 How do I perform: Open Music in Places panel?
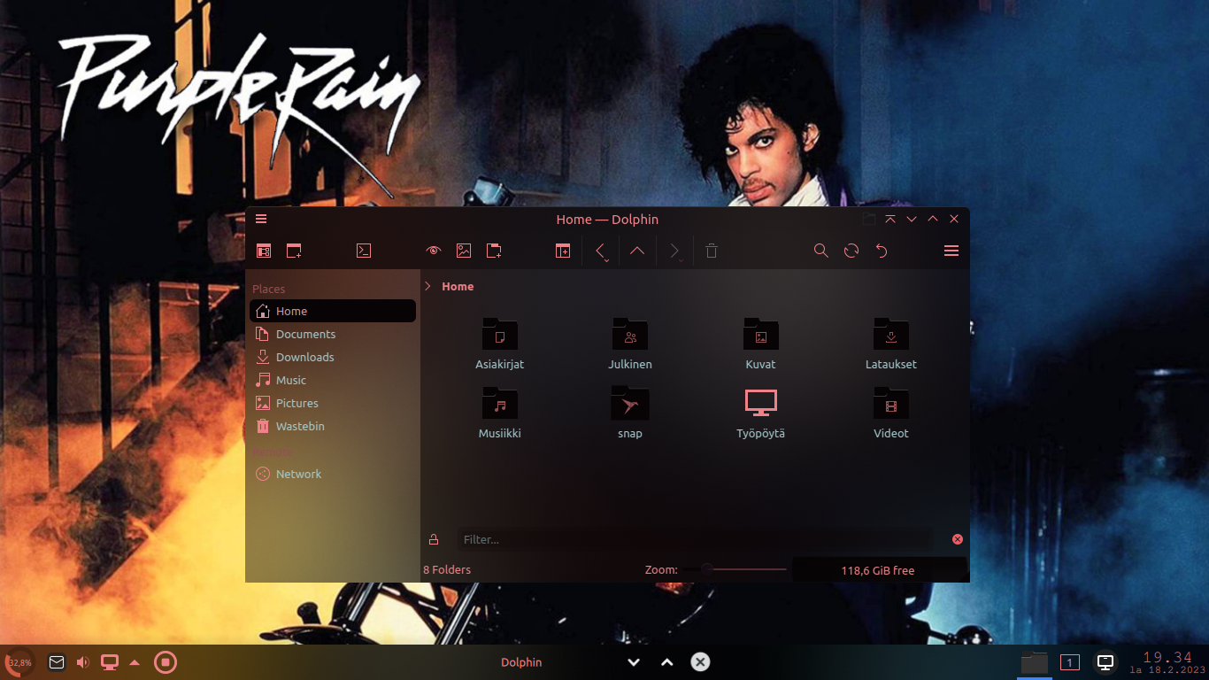tap(333, 380)
